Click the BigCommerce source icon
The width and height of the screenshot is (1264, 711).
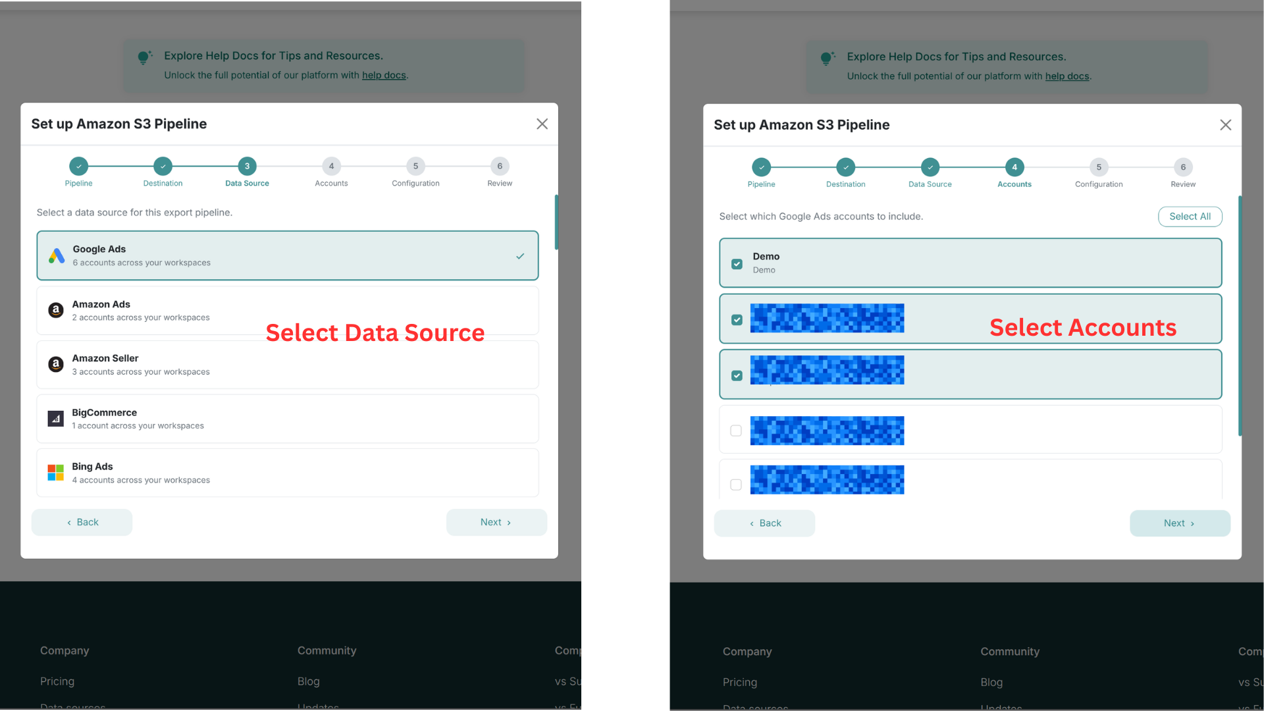[55, 418]
